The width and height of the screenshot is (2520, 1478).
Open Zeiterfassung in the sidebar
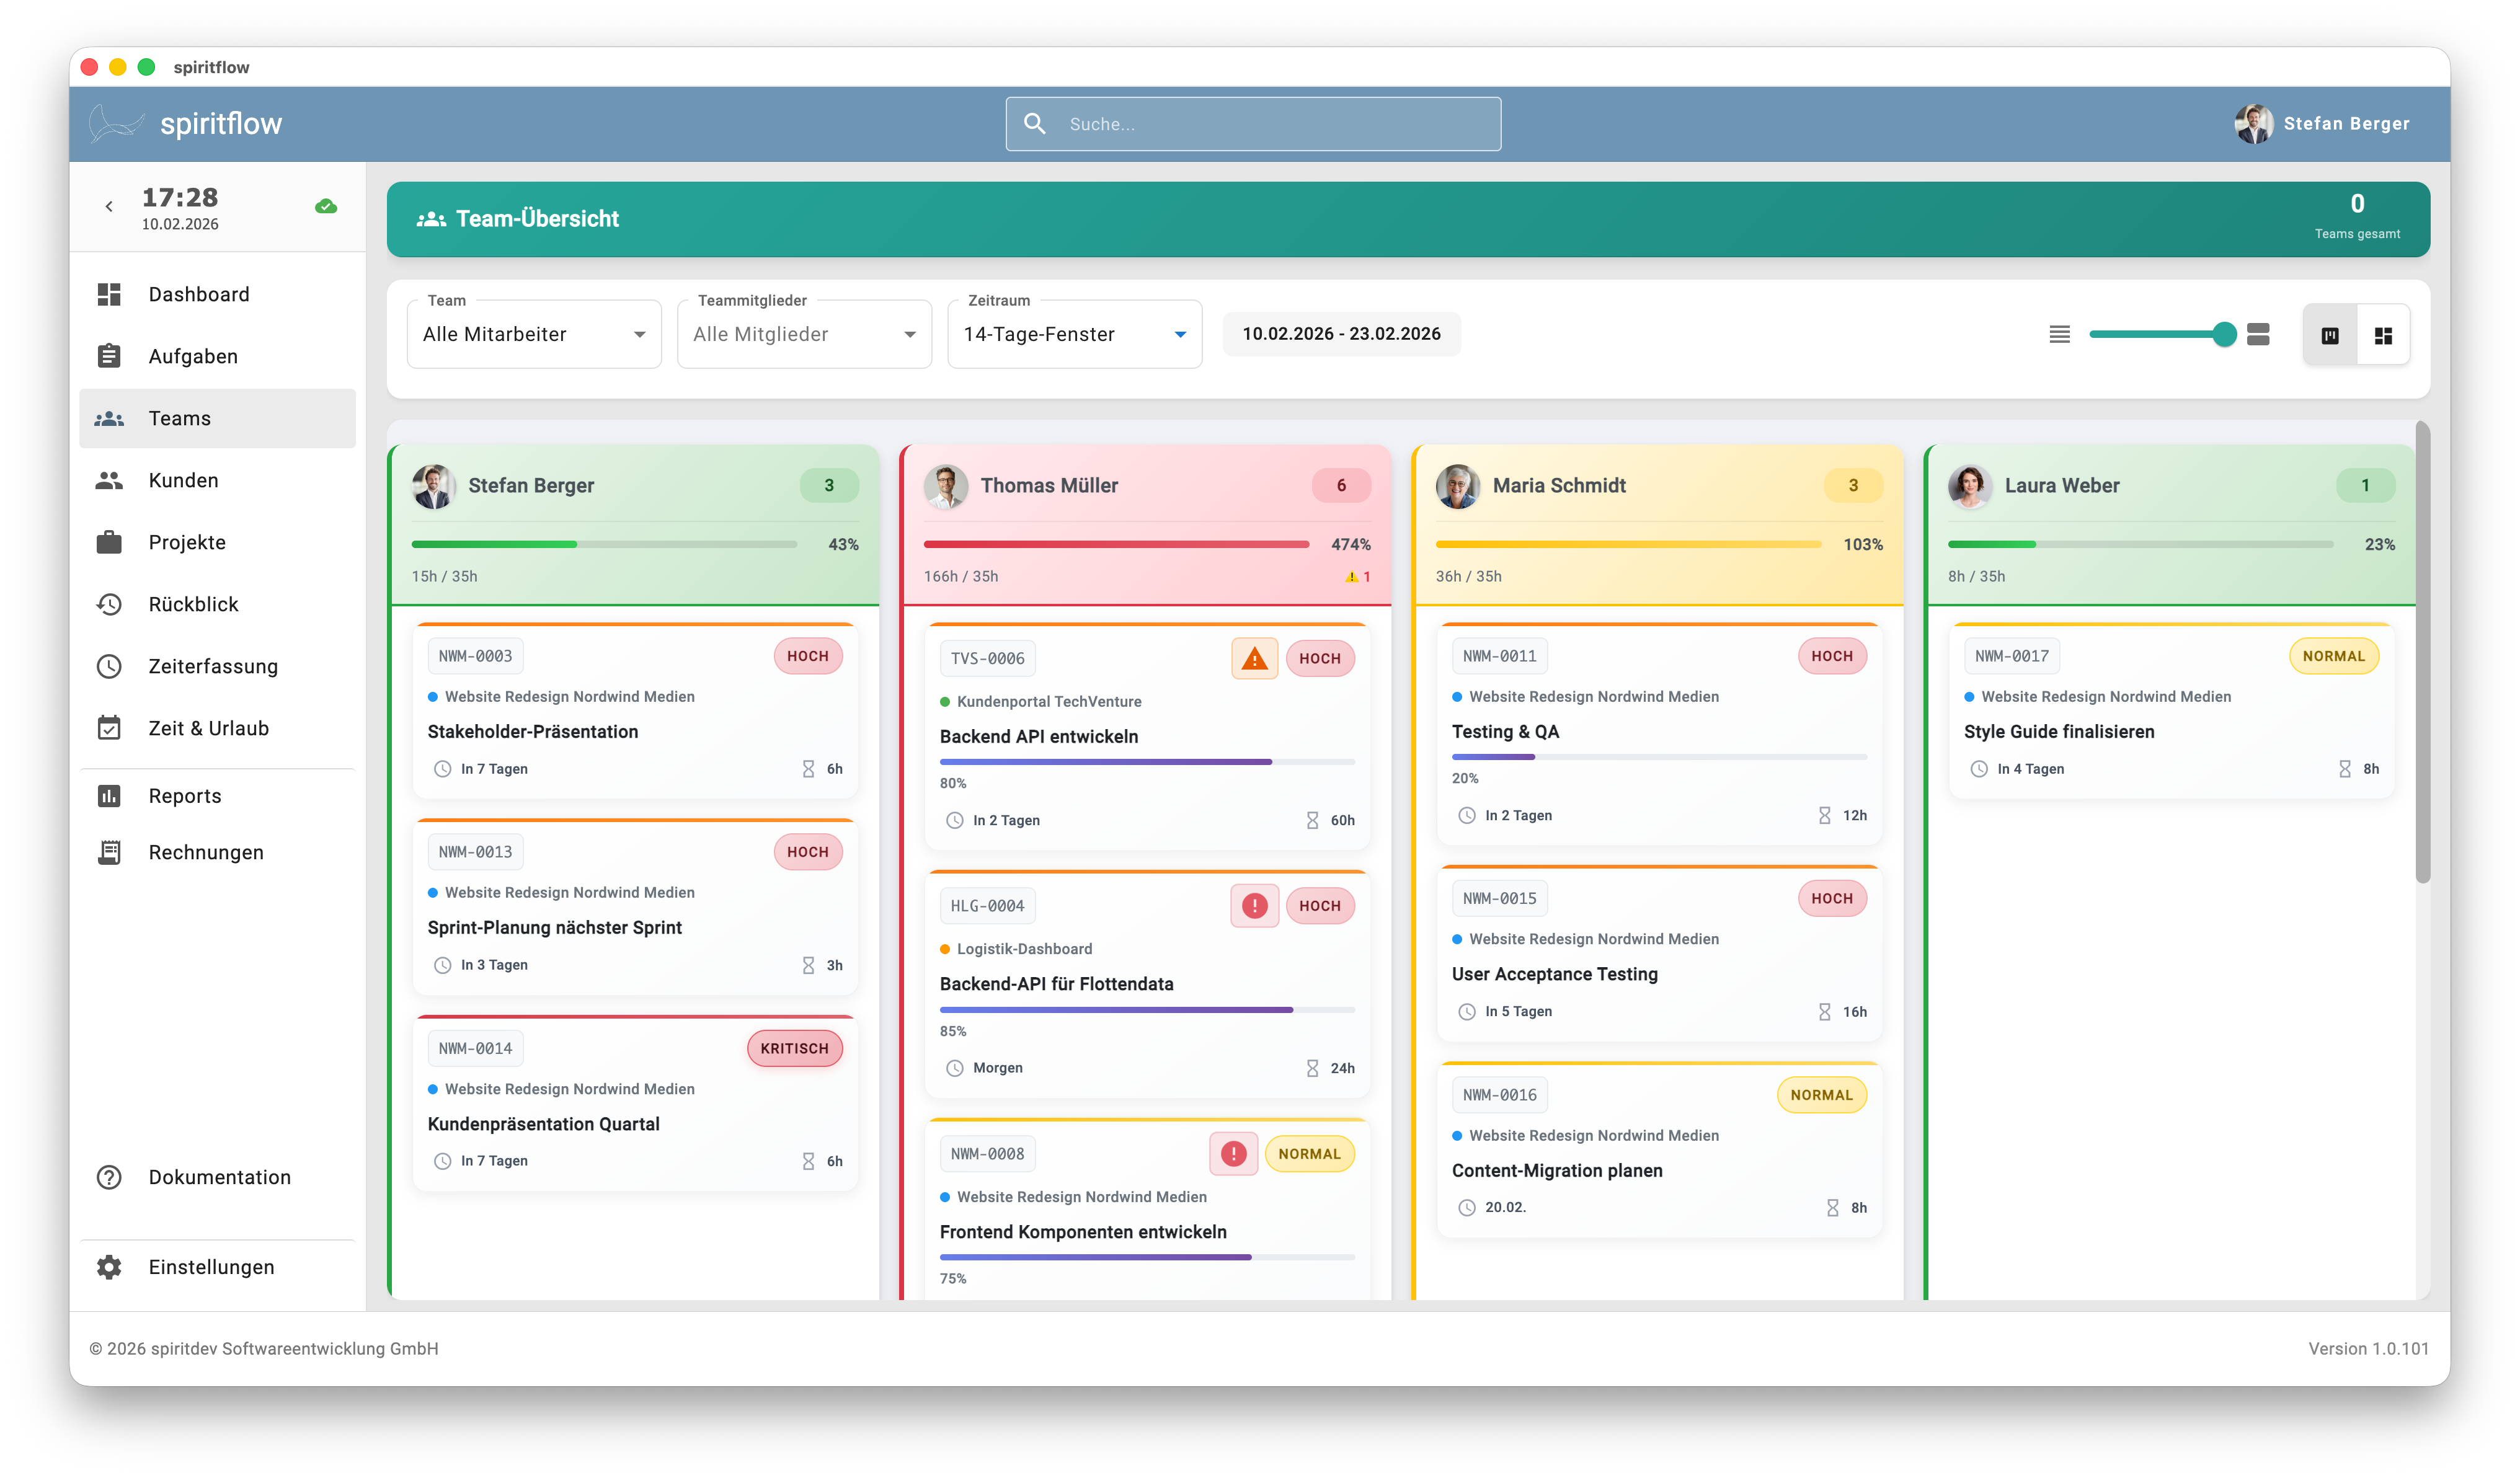tap(213, 666)
